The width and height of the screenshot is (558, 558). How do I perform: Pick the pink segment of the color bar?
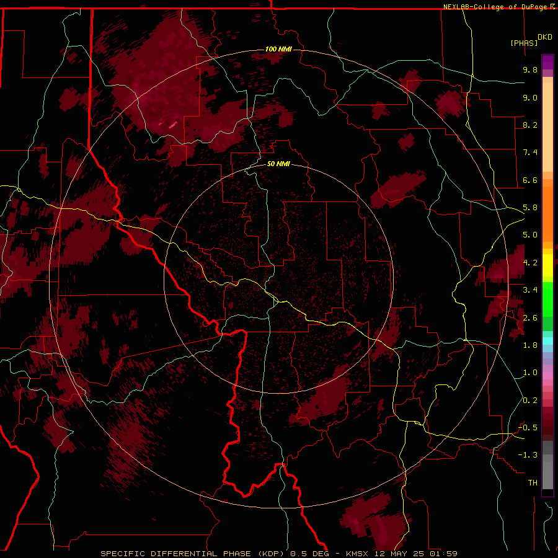tap(547, 376)
